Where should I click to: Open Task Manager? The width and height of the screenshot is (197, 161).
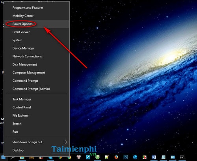37,99
